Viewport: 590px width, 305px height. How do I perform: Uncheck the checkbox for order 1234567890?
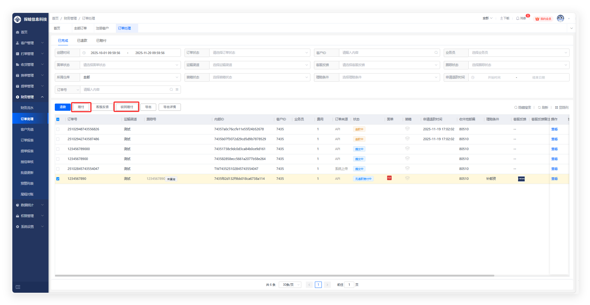click(58, 179)
